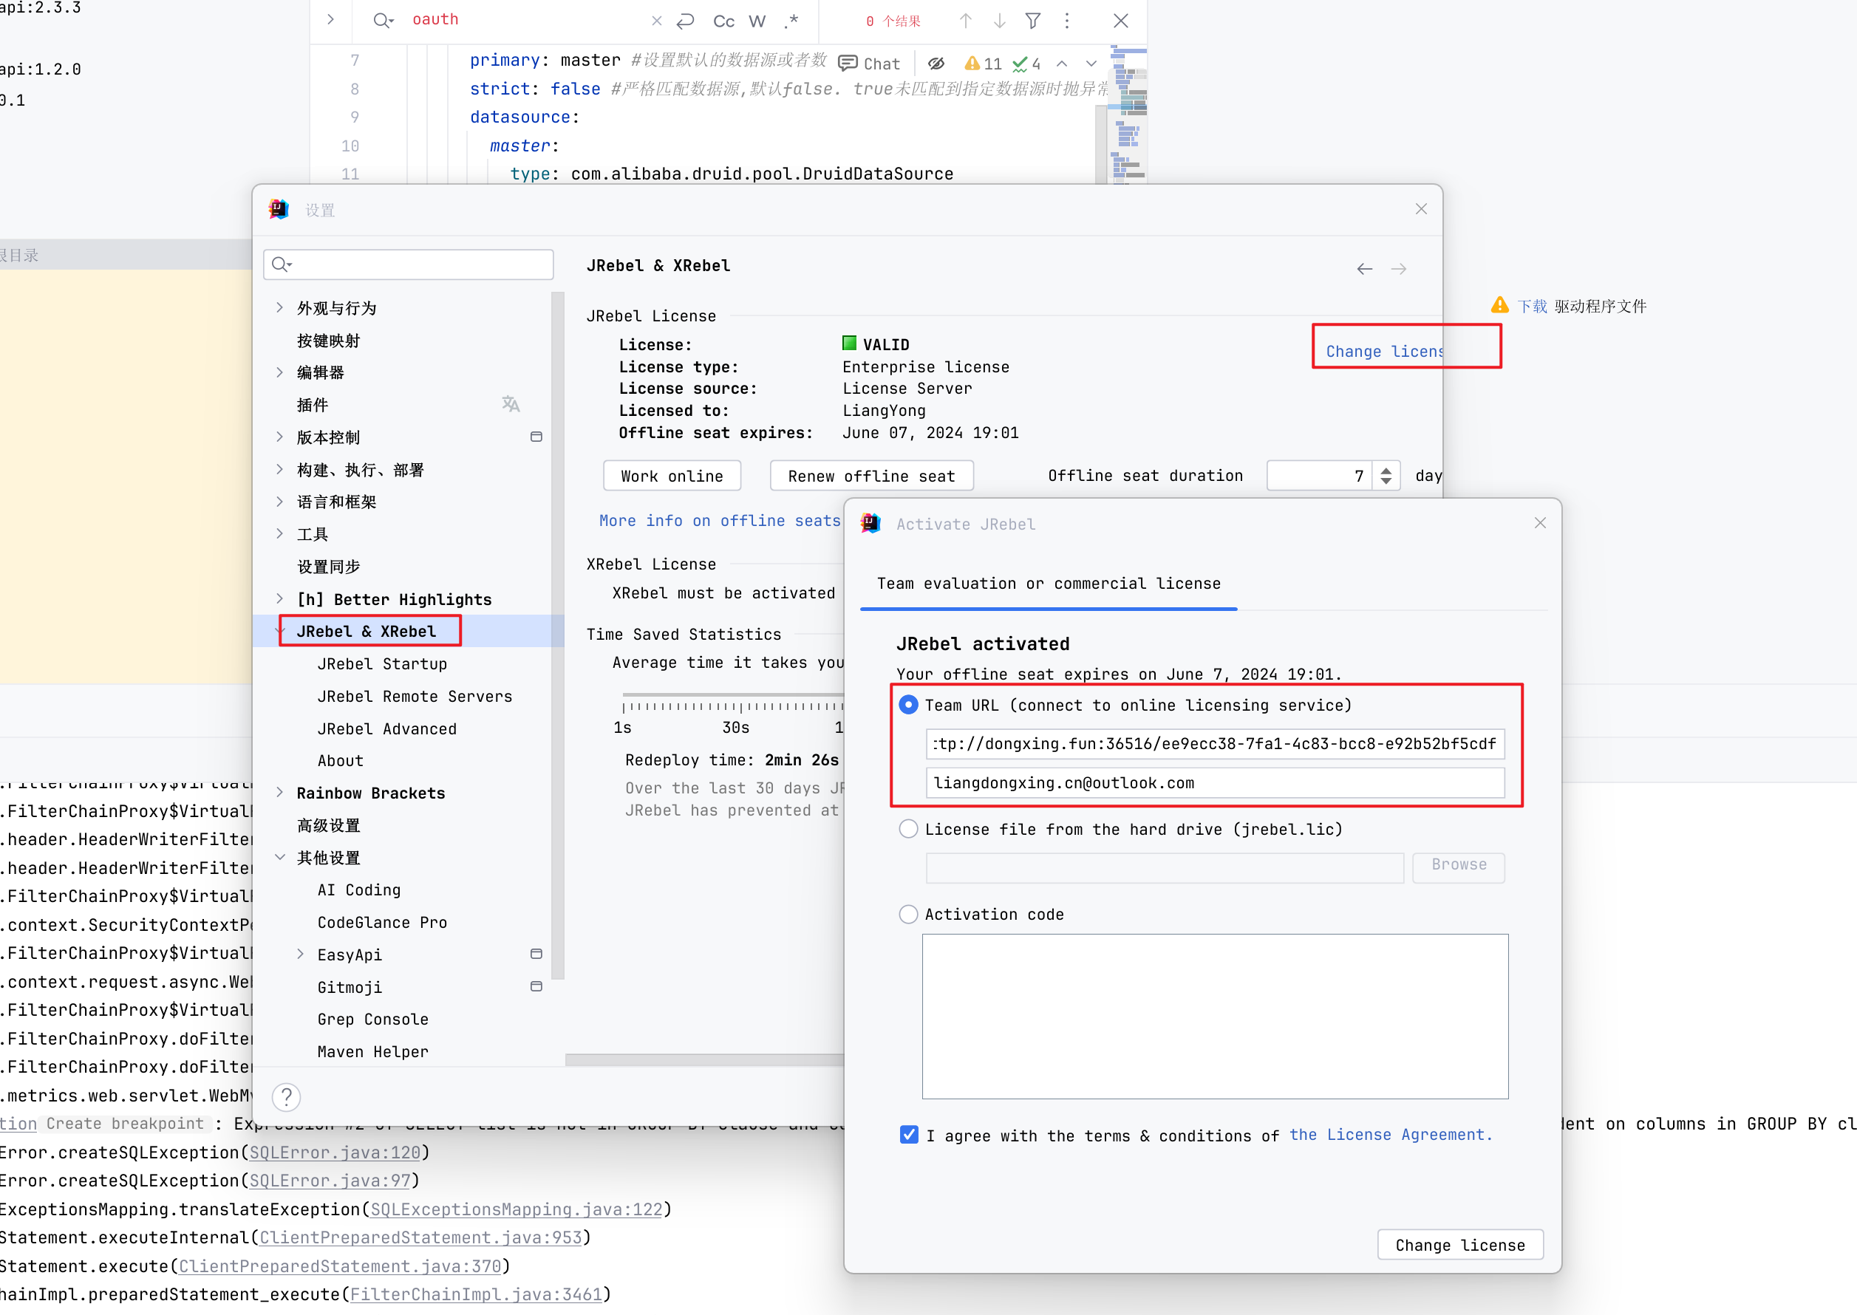Viewport: 1857px width, 1315px height.
Task: Go to next search occurrence arrow
Action: 998,21
